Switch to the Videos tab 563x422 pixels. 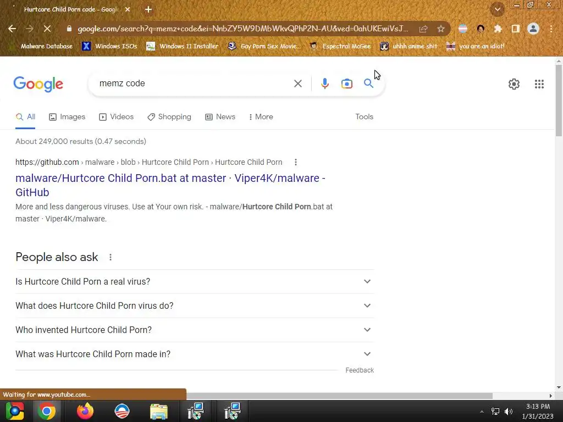point(117,117)
